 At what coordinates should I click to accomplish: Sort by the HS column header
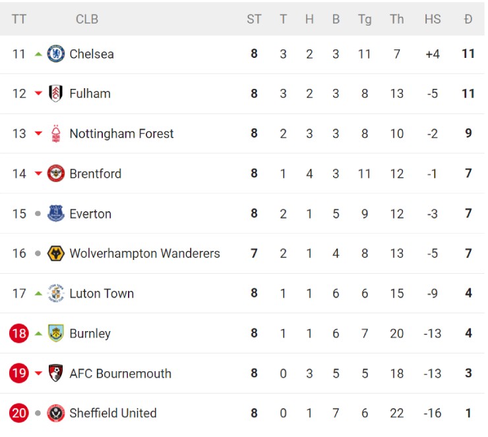(x=433, y=19)
